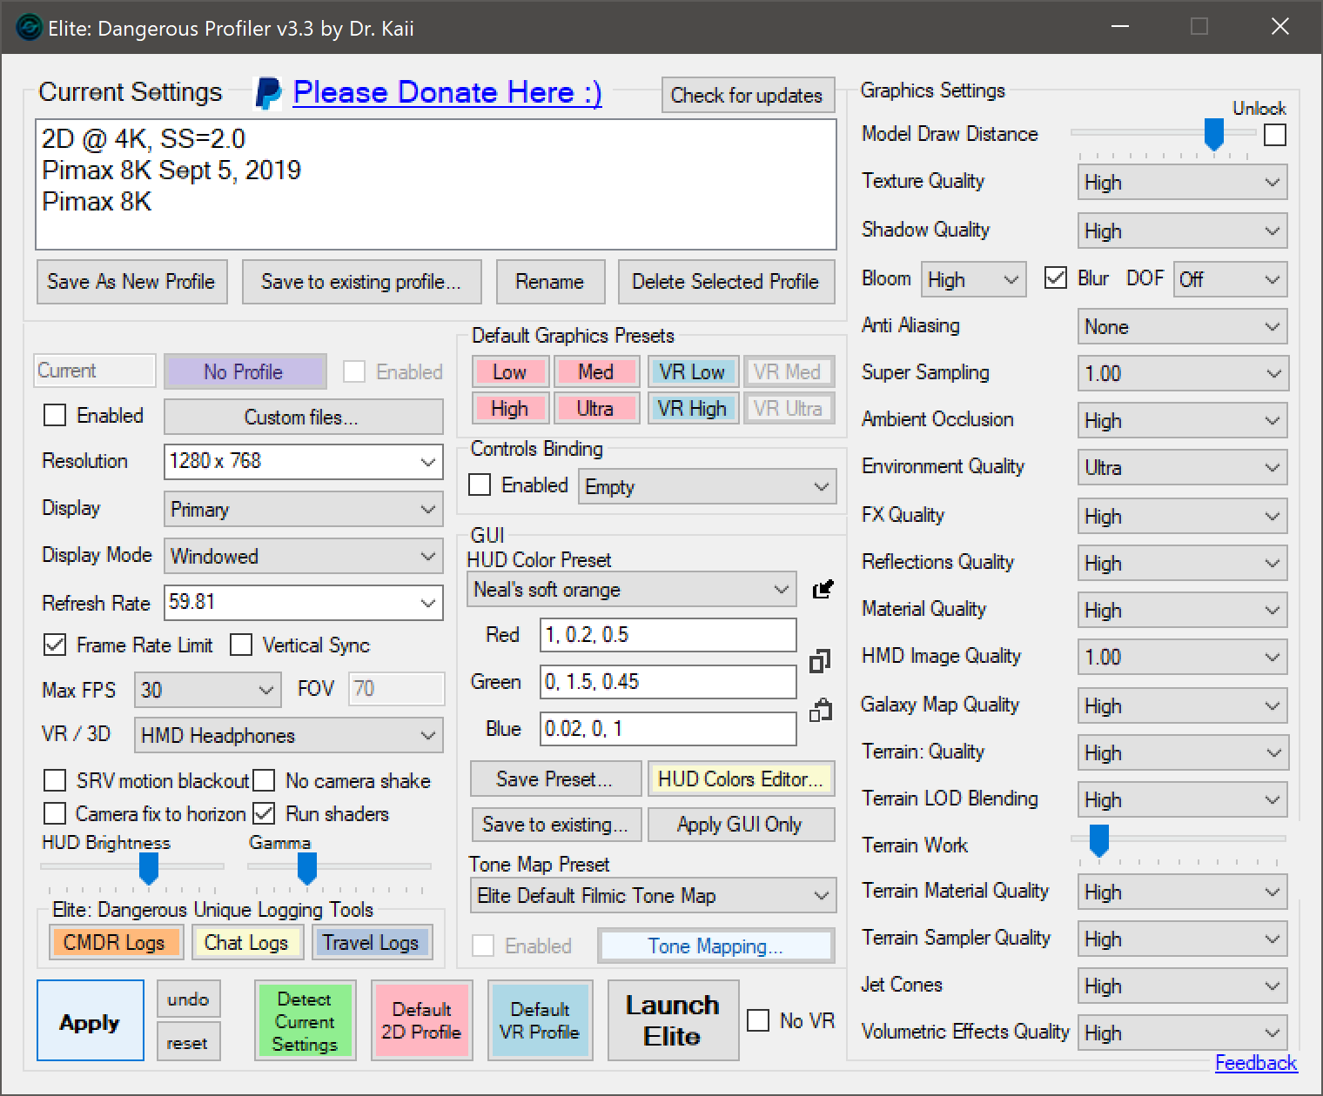The height and width of the screenshot is (1096, 1323).
Task: Click the Blue HUD color value field
Action: 668,729
